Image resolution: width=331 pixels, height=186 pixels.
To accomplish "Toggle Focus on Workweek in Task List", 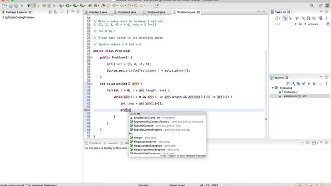I will [x=297, y=18].
